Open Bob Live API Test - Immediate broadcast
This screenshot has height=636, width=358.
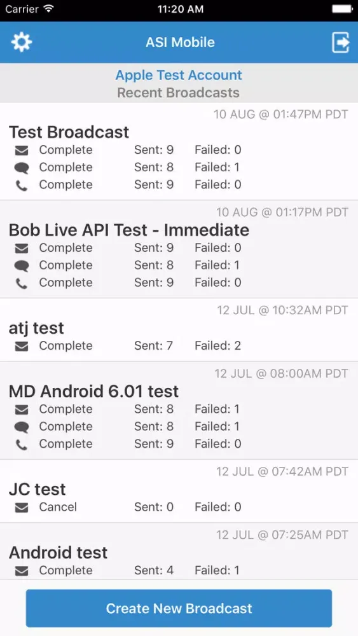click(x=179, y=249)
